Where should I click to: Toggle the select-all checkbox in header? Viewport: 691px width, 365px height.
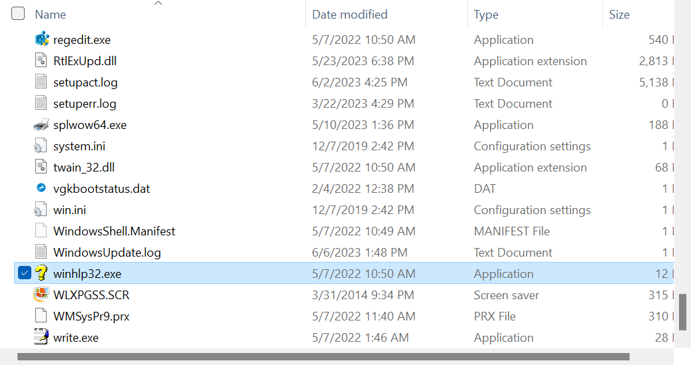[18, 14]
